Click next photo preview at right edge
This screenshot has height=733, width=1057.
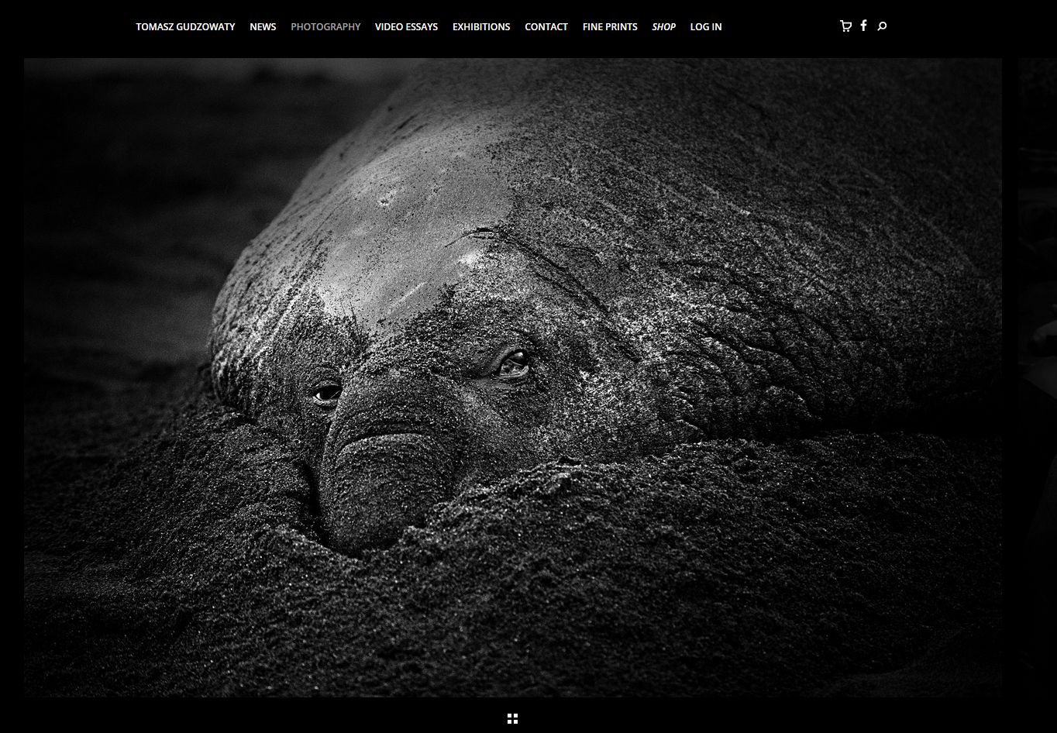1037,377
